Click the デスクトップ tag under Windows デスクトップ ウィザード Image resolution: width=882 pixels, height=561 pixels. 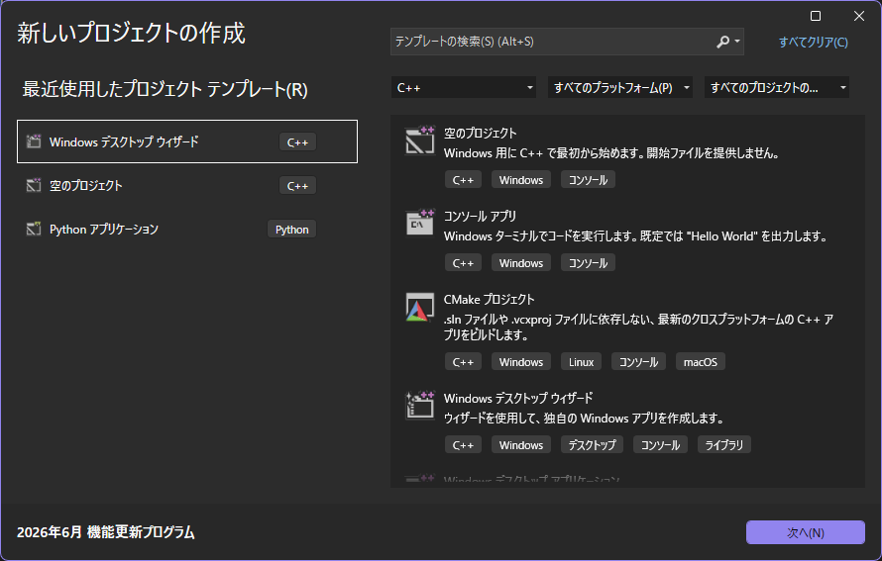pos(592,445)
